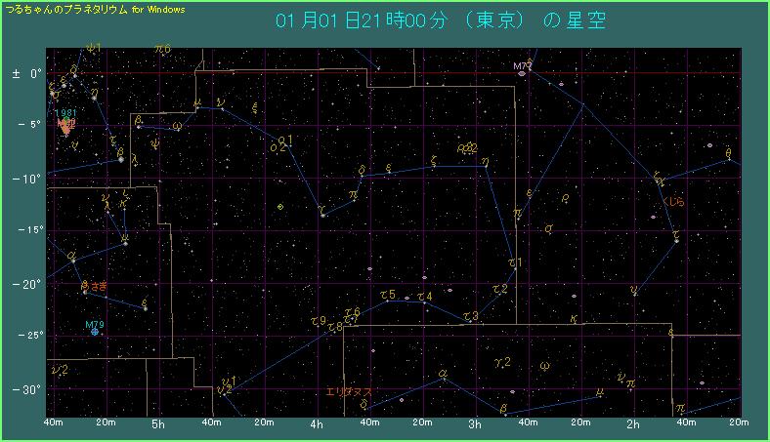Click the ψ1 star label
This screenshot has width=770, height=442.
coord(94,47)
